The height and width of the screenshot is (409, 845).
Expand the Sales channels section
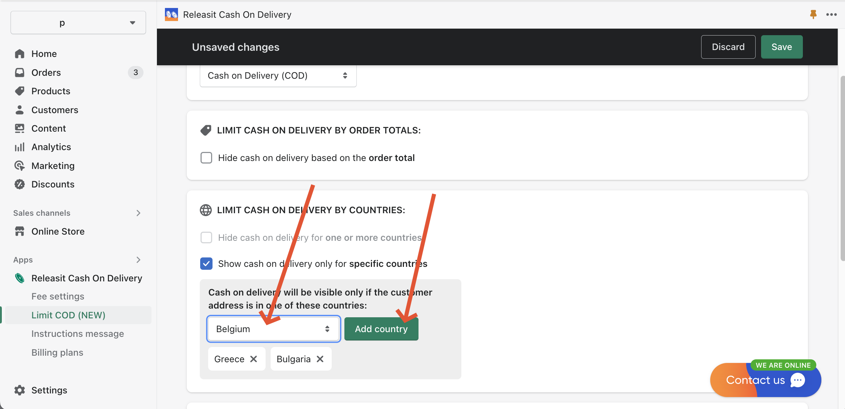[138, 213]
